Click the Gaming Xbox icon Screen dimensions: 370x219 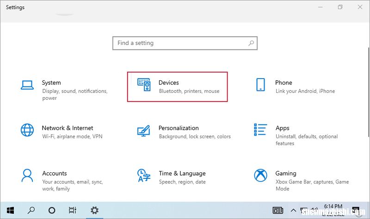pyautogui.click(x=260, y=176)
